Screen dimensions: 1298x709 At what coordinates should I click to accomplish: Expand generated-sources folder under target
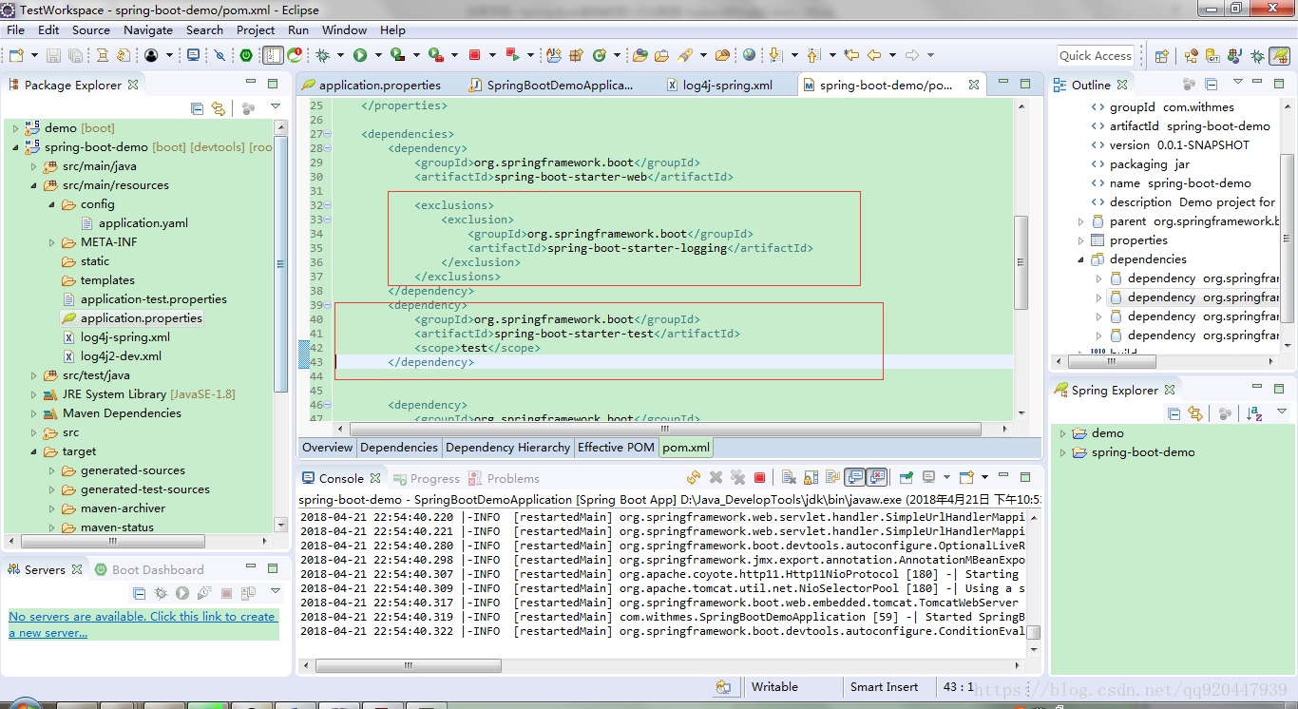click(x=51, y=469)
